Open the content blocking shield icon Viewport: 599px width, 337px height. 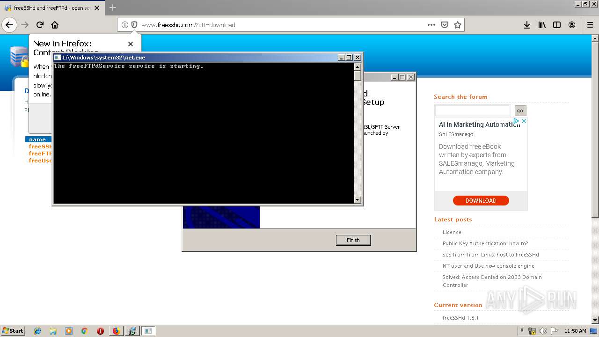[134, 25]
